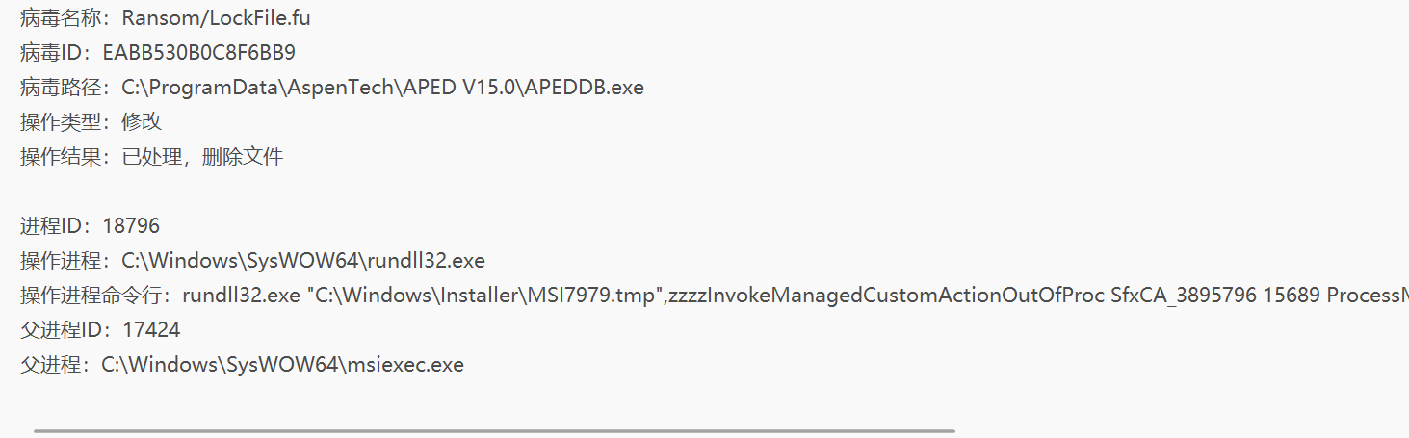Screen dimensions: 1409x438
Task: Click the APEDDB.exe virus path text
Action: coord(382,87)
